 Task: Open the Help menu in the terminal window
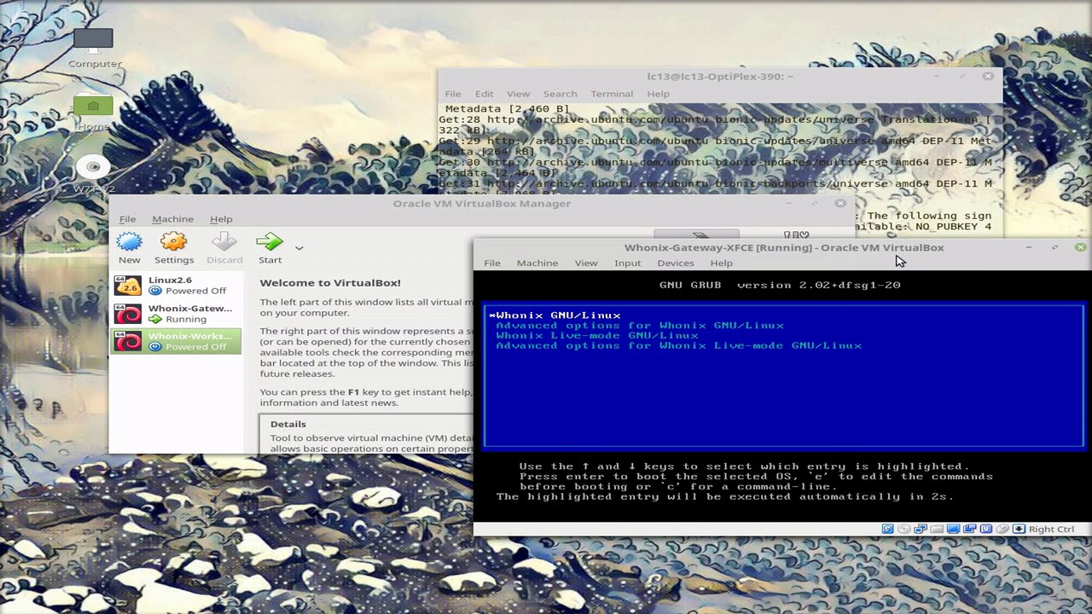pos(658,94)
